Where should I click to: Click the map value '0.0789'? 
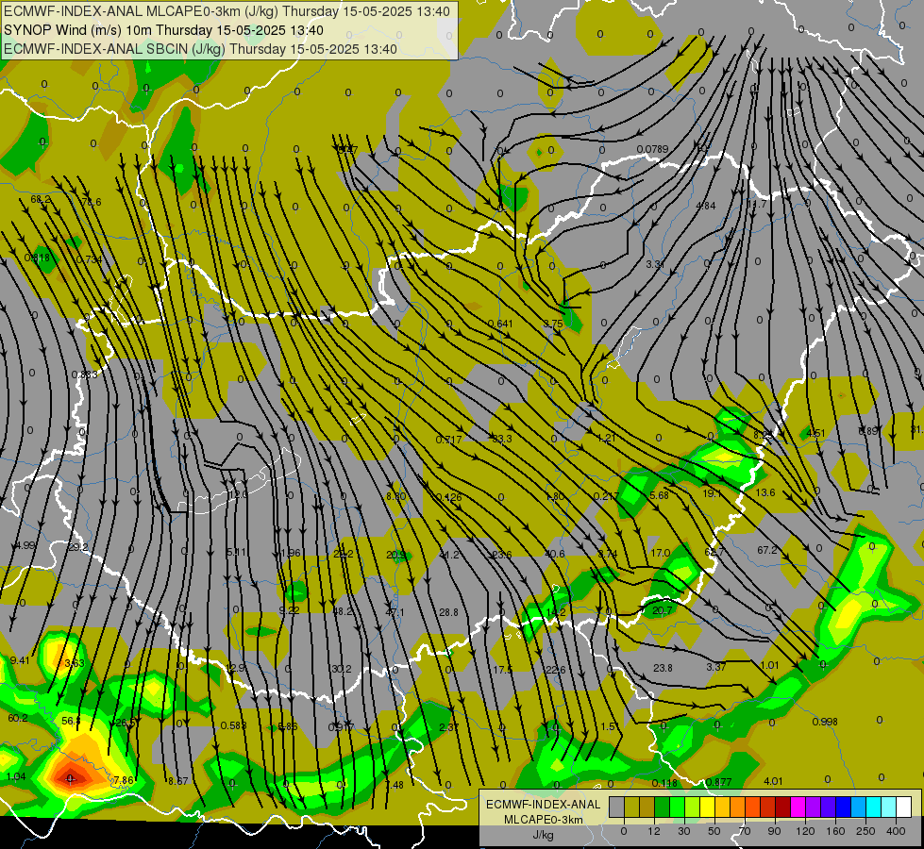coord(652,149)
